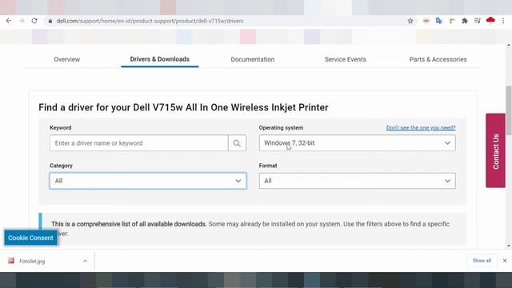Open the red extension icon in the toolbar

[x=426, y=21]
